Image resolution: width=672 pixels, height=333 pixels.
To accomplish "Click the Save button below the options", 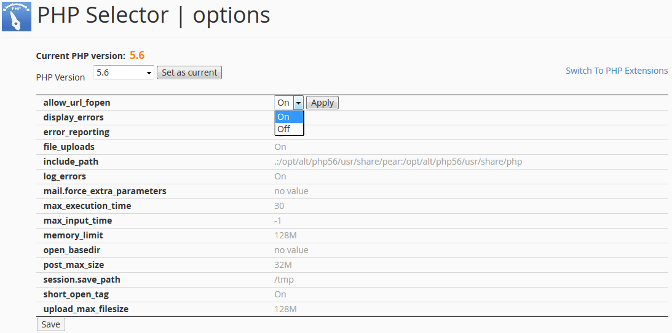I will [x=50, y=324].
